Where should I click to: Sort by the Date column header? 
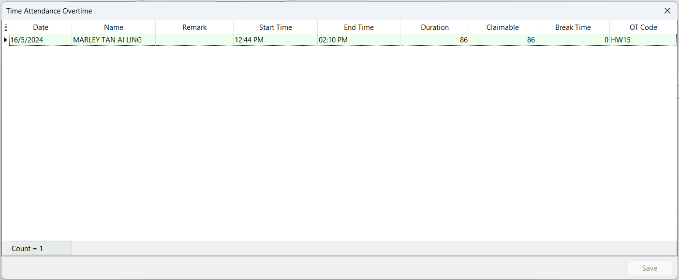[x=41, y=27]
